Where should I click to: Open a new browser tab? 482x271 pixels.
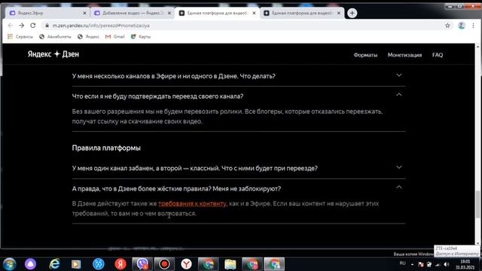[352, 13]
